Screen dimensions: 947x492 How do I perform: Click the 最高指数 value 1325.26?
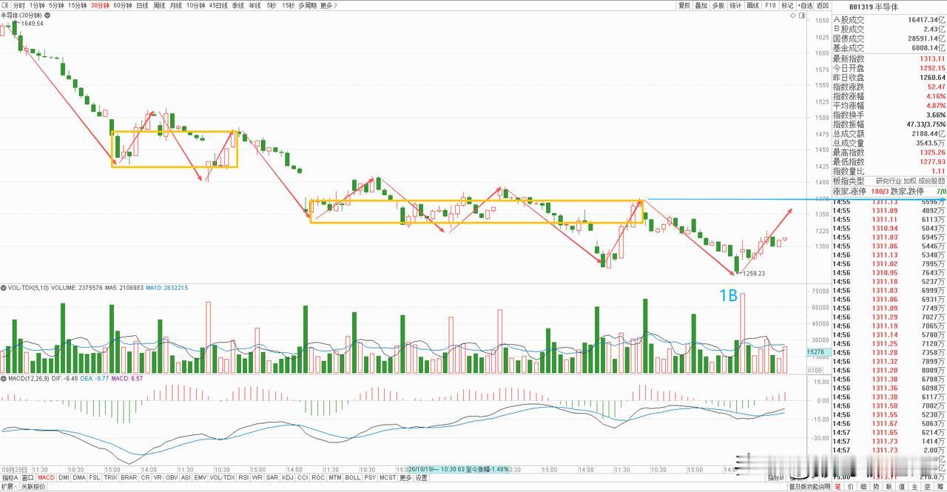932,152
